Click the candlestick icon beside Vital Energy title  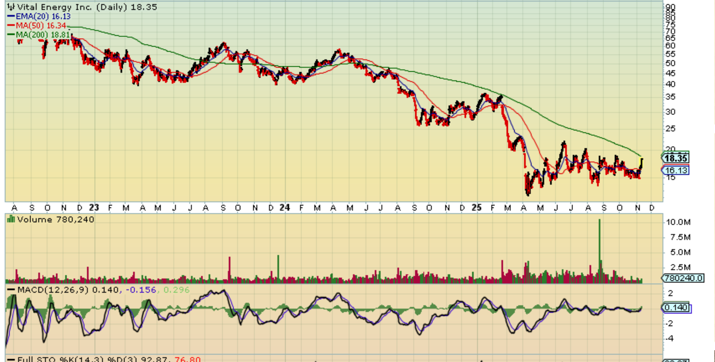coord(11,7)
